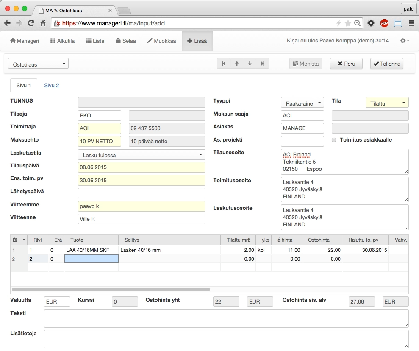Expand Laskutustila dropdown Lasku tulossa
The image size is (419, 351).
(142, 155)
